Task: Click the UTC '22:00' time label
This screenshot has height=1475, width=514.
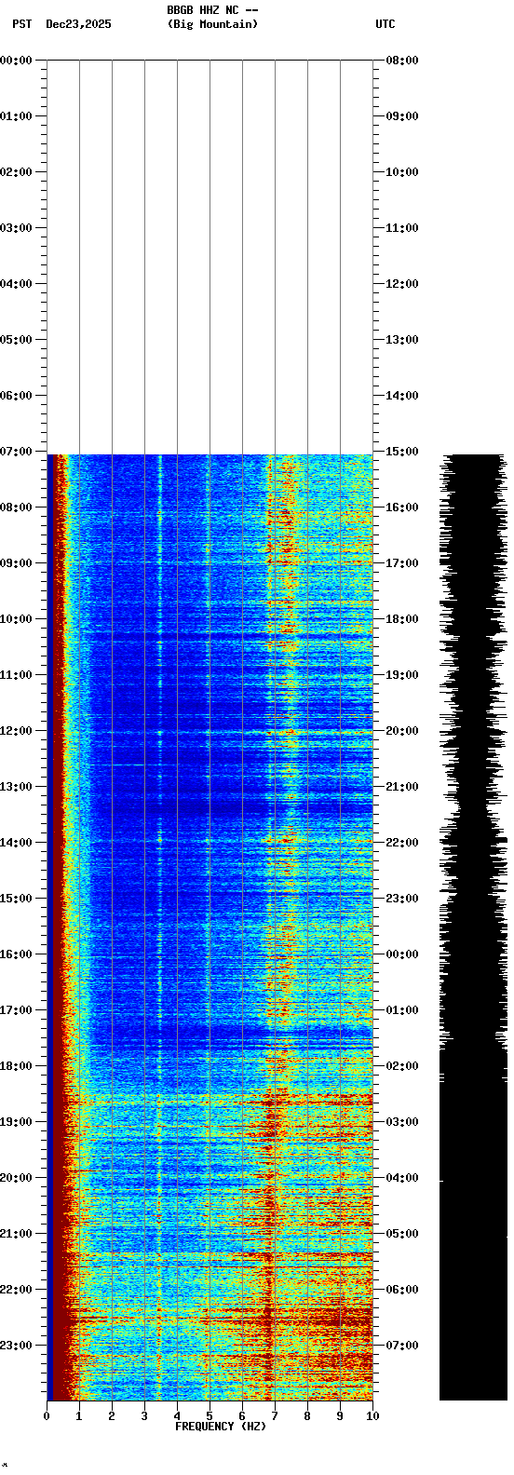Action: 402,843
